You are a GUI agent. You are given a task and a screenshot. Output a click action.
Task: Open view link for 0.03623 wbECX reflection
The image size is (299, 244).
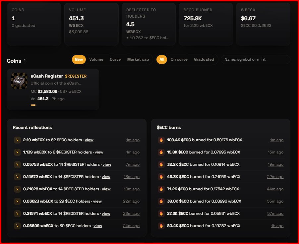pyautogui.click(x=97, y=201)
